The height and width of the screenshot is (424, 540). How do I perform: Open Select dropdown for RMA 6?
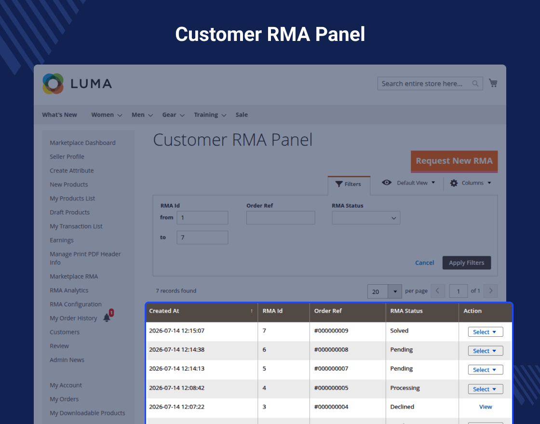[x=485, y=351]
